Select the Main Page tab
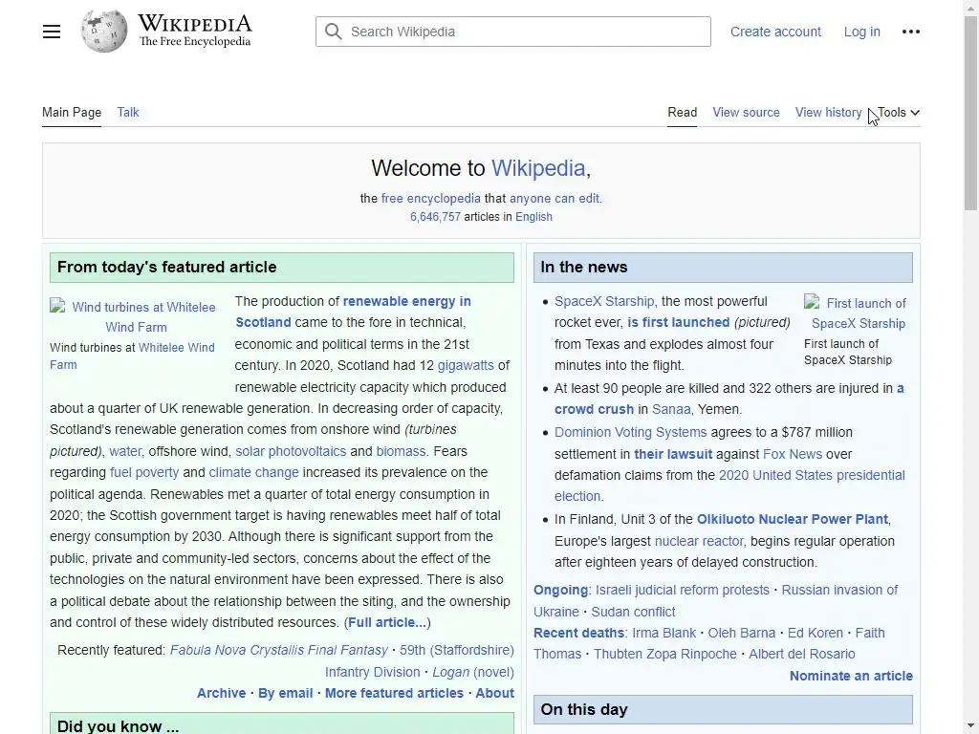The width and height of the screenshot is (979, 734). click(72, 113)
